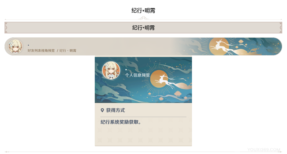This screenshot has height=154, width=287.
Task: Click the ornamental emblem under the top title
Action: pos(143,18)
